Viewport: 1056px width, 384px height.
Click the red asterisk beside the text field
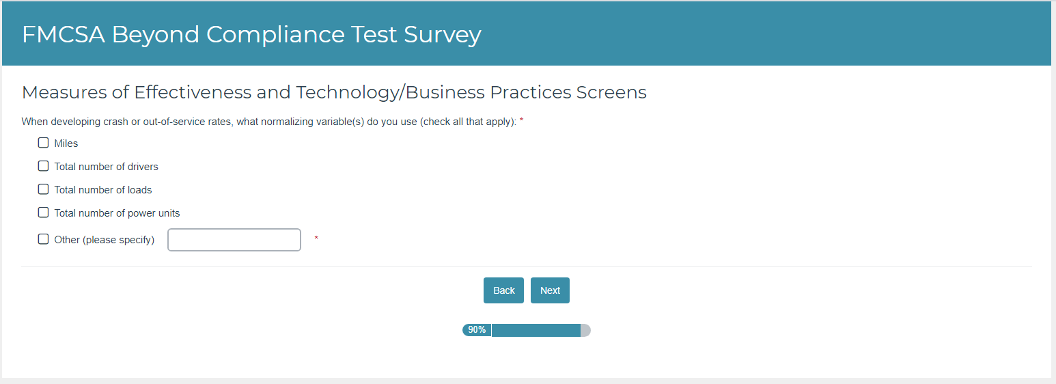[x=316, y=238]
